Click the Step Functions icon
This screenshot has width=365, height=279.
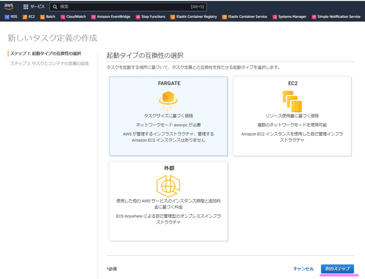[138, 17]
